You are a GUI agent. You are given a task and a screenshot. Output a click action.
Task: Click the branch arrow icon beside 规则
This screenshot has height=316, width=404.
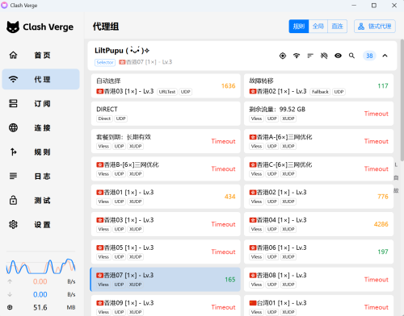[x=13, y=152]
